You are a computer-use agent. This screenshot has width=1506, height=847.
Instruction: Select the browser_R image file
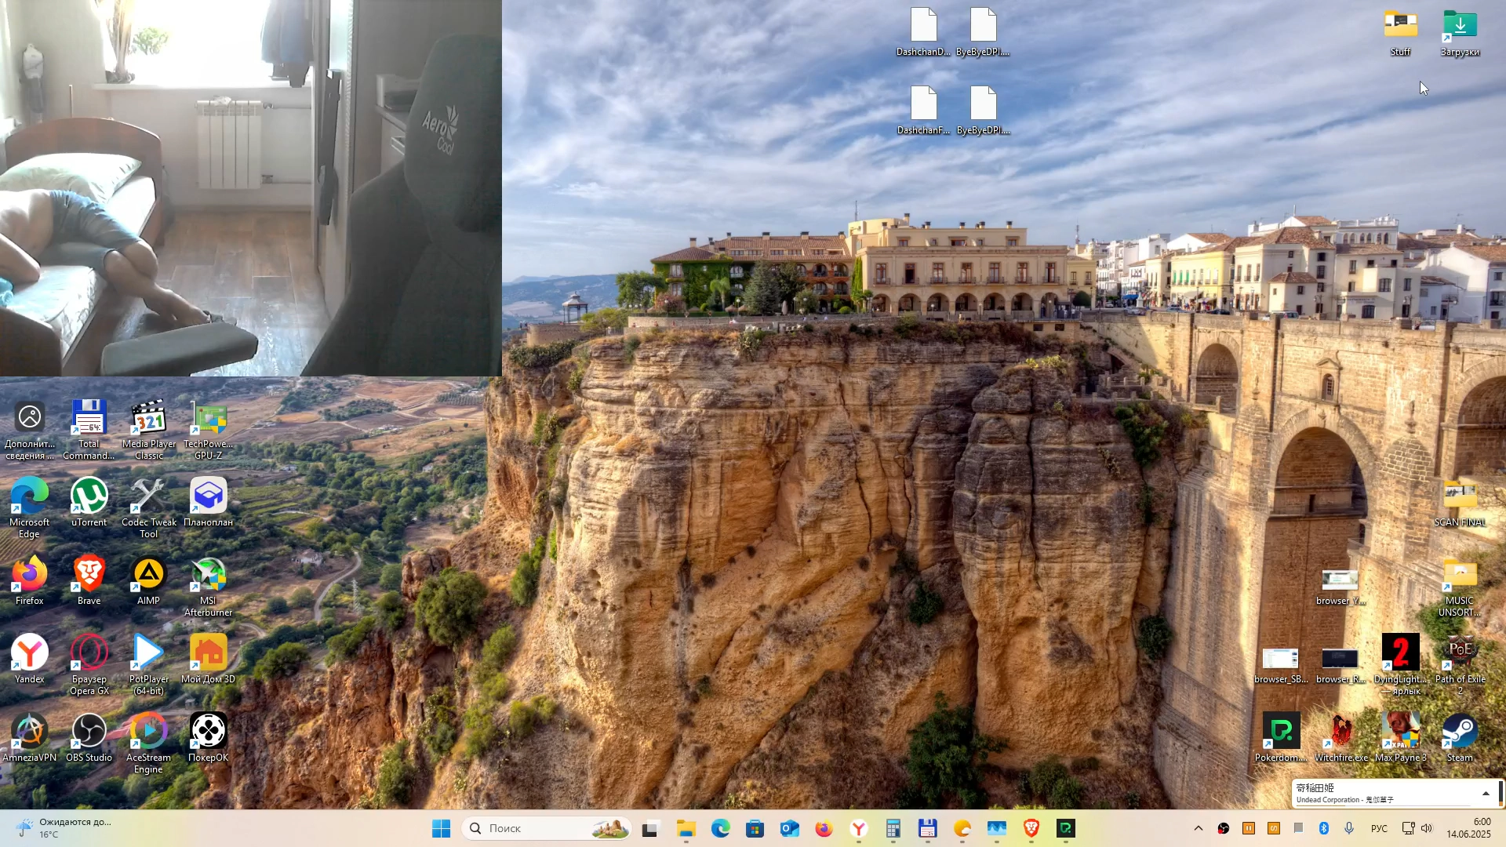1340,664
